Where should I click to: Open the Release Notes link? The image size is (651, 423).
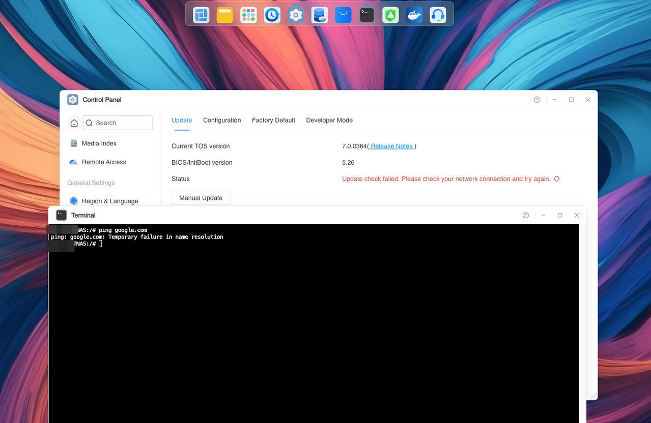[x=391, y=146]
